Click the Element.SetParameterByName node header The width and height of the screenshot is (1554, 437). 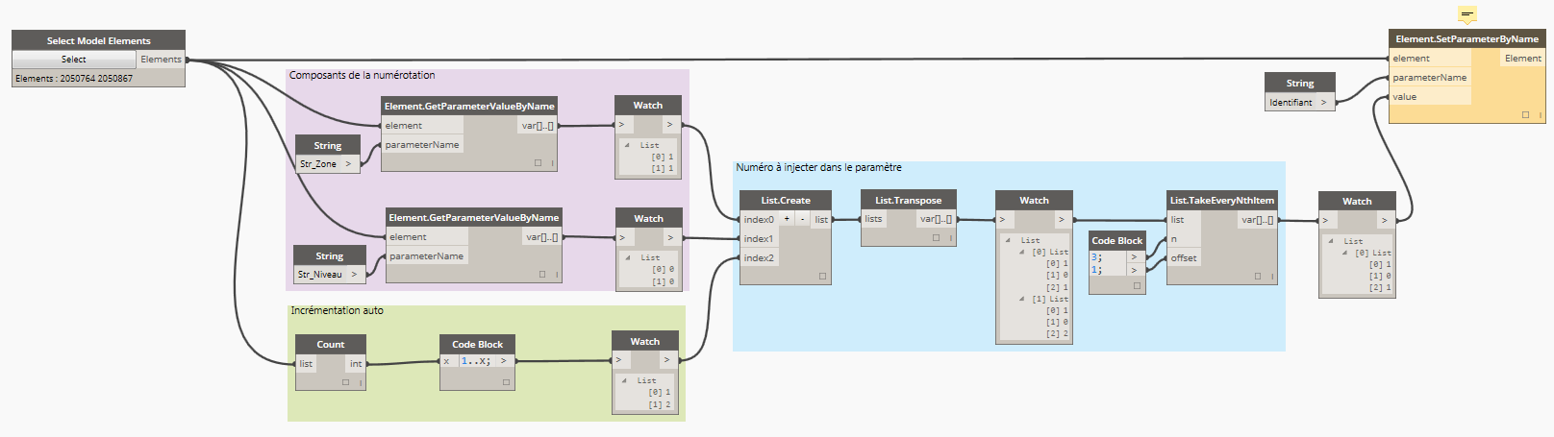(x=1466, y=39)
